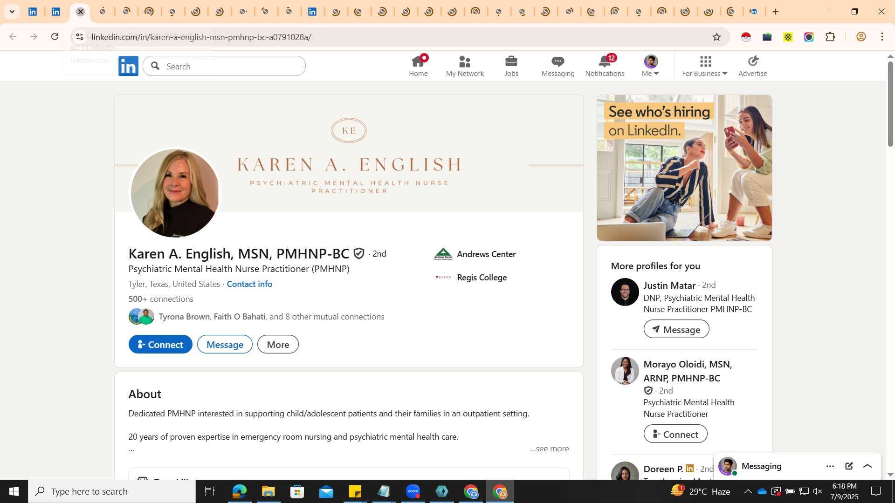895x503 pixels.
Task: Open Microsoft Store from taskbar
Action: pos(297,491)
